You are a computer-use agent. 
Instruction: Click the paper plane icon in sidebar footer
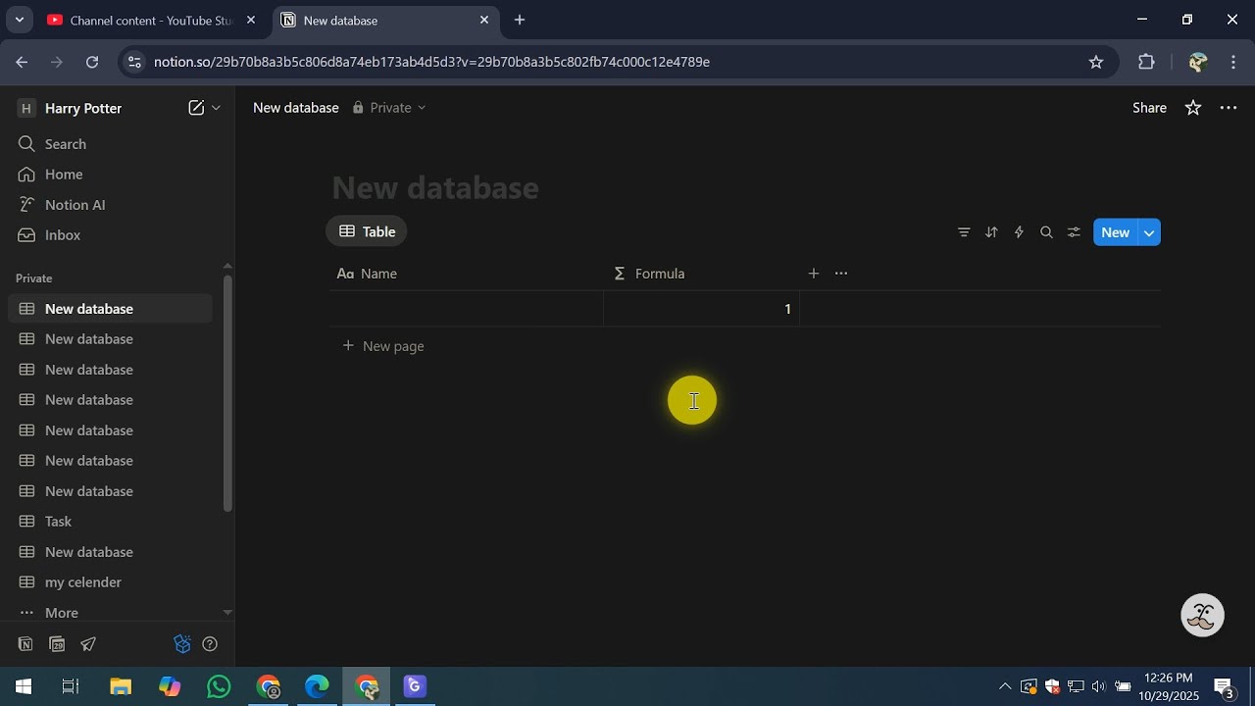tap(88, 644)
